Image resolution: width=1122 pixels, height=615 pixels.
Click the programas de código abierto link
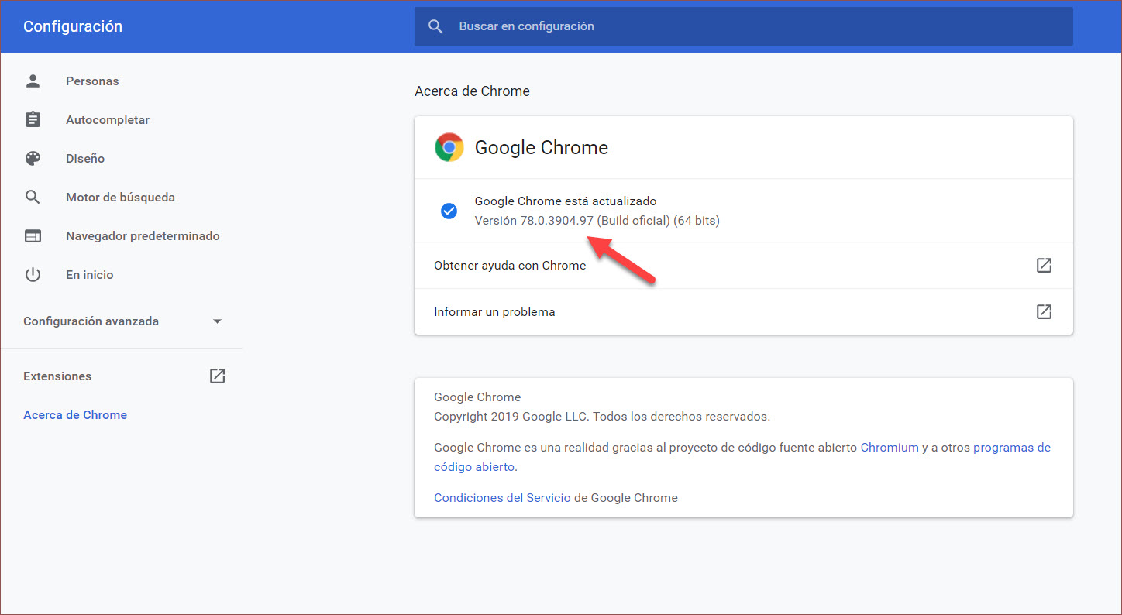1011,447
